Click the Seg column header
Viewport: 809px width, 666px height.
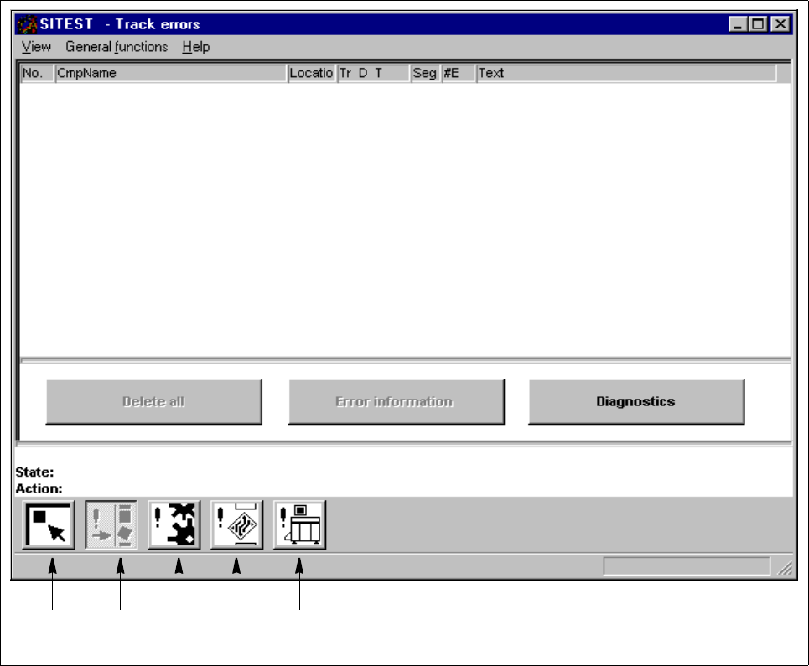(x=426, y=73)
